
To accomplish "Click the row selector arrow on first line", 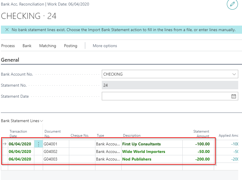I will pos(4,144).
